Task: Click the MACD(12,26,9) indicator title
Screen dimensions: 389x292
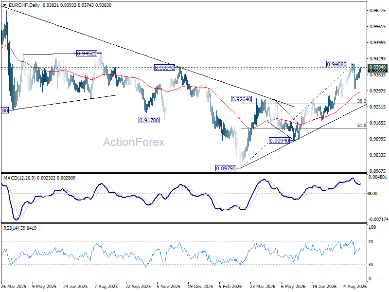Action: tap(19, 178)
